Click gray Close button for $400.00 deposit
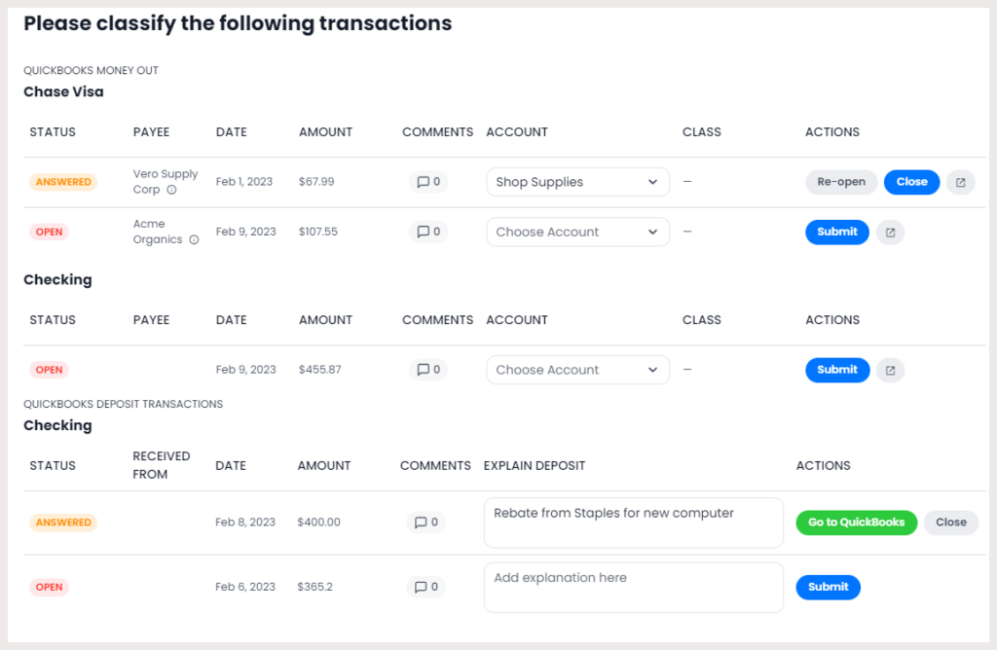 (x=950, y=523)
